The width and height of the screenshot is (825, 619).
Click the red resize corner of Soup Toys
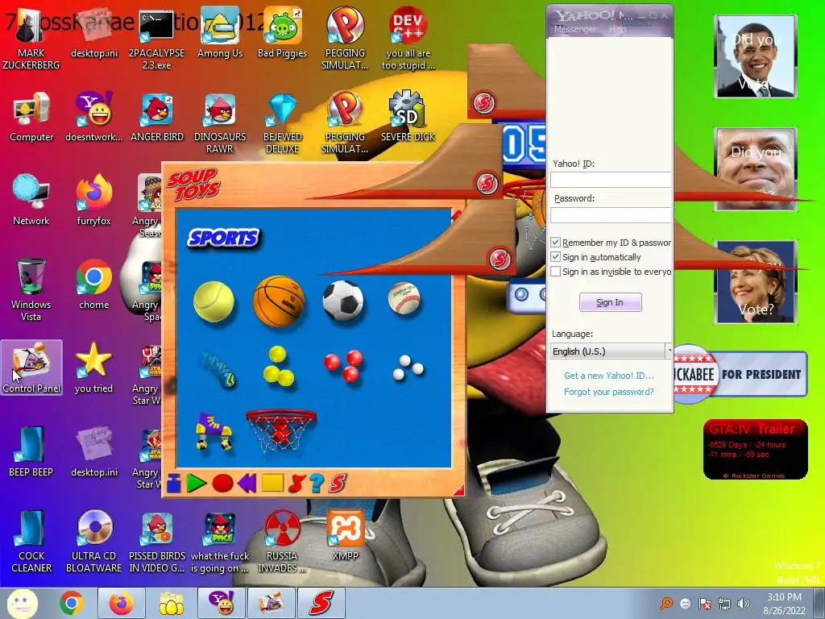(x=458, y=490)
